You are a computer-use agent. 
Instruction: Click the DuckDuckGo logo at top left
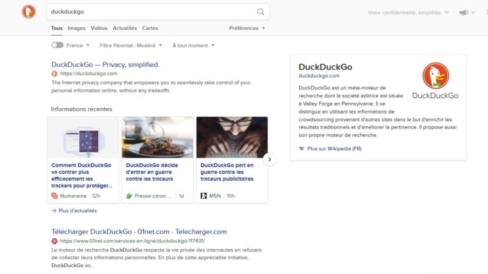point(28,12)
